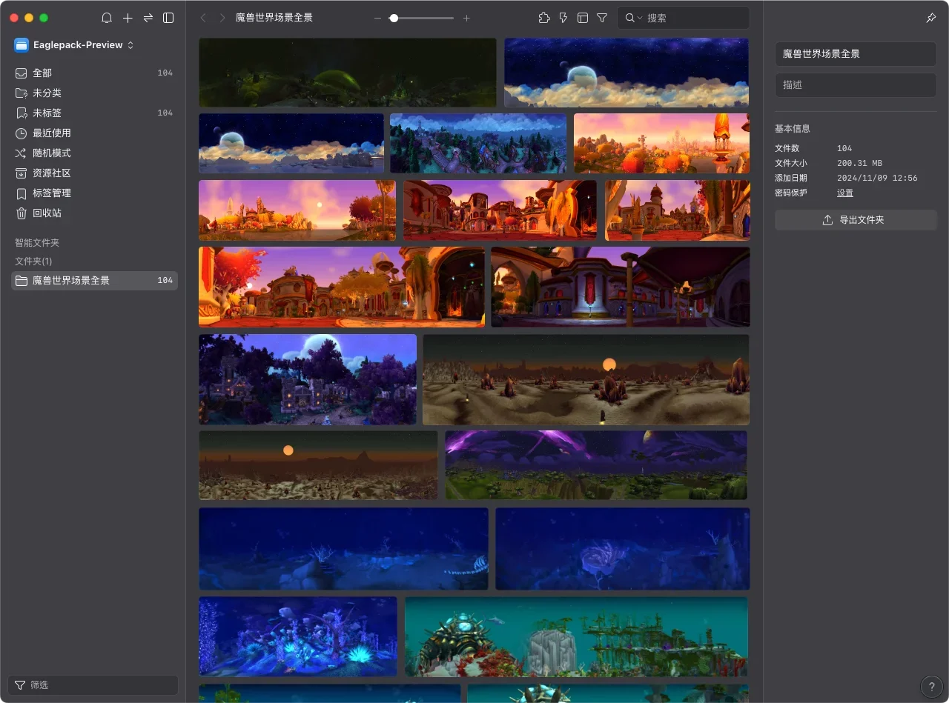Screen dimensions: 949x703
Task: Go forward with the right chevron
Action: point(222,18)
